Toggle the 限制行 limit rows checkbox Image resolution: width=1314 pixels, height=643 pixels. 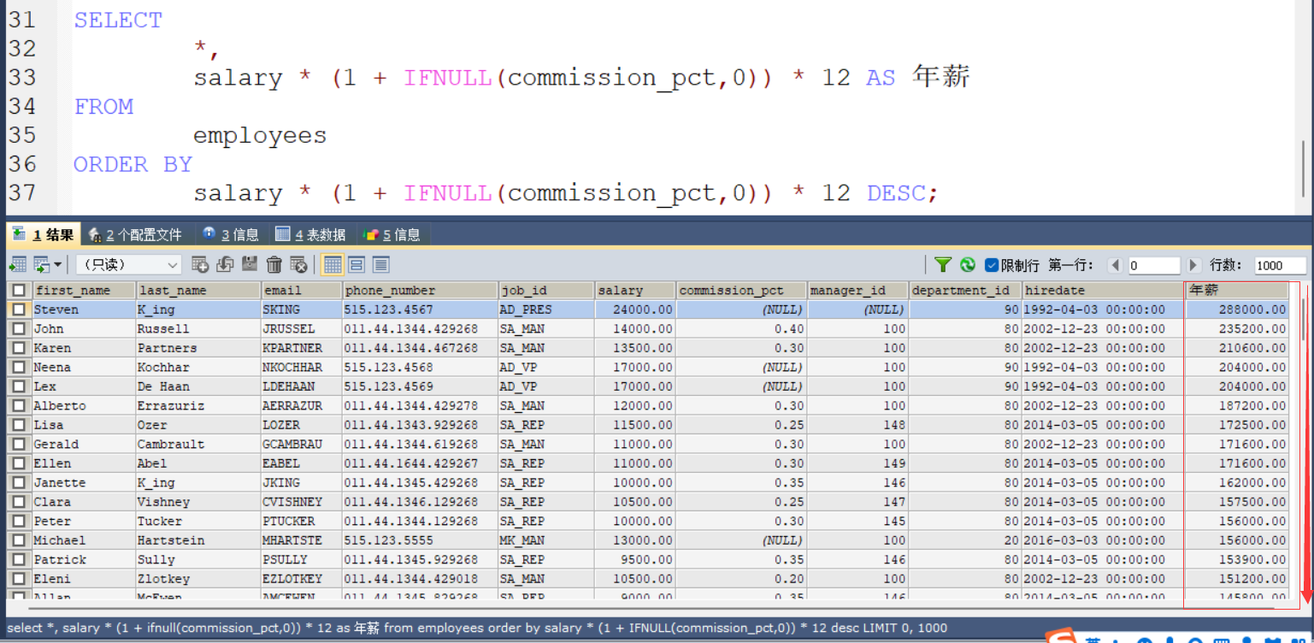pyautogui.click(x=992, y=265)
